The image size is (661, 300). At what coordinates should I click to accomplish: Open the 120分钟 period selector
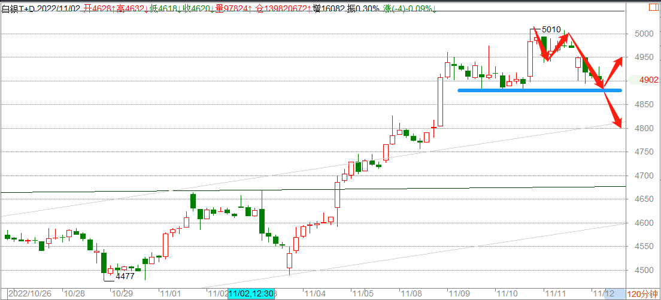[x=643, y=294]
